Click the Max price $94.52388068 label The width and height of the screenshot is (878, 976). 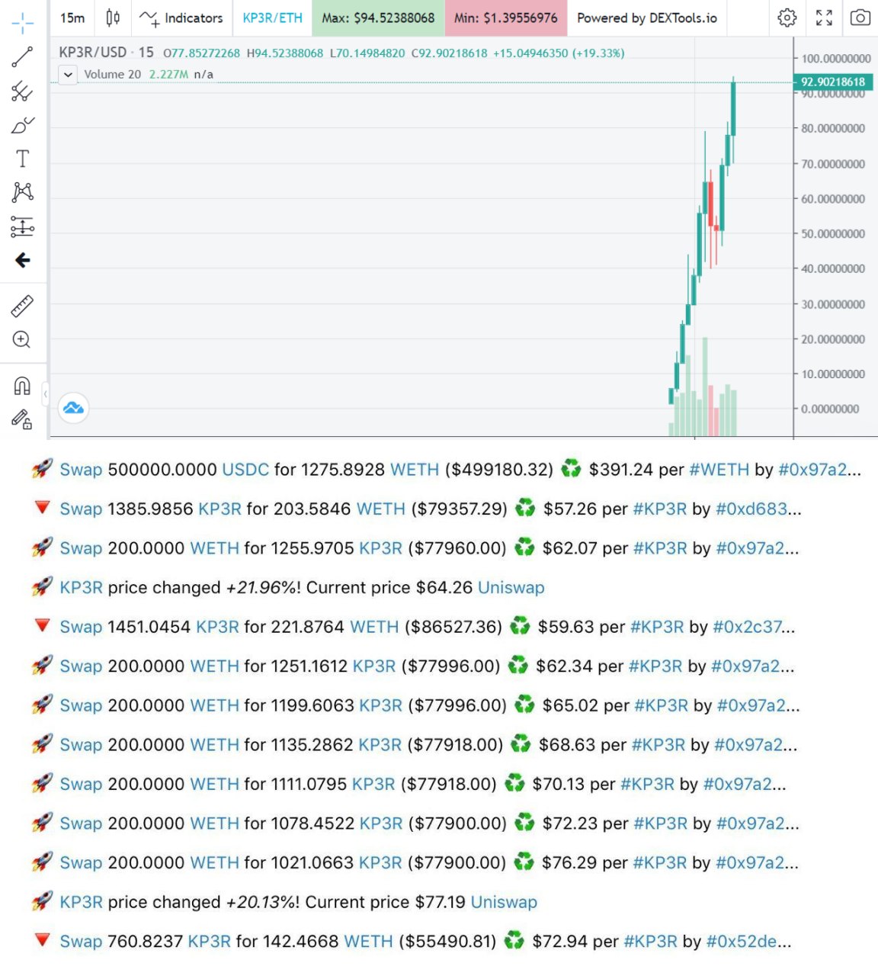point(378,18)
